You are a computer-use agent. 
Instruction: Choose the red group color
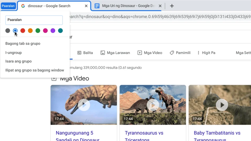click(23, 31)
